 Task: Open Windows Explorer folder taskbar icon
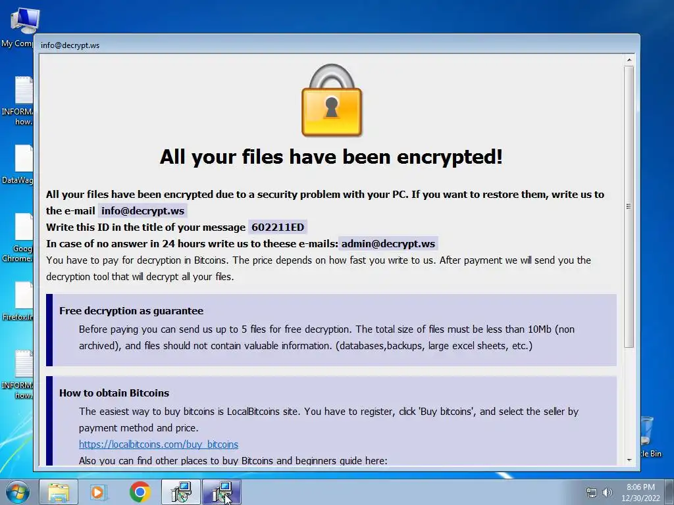point(59,493)
